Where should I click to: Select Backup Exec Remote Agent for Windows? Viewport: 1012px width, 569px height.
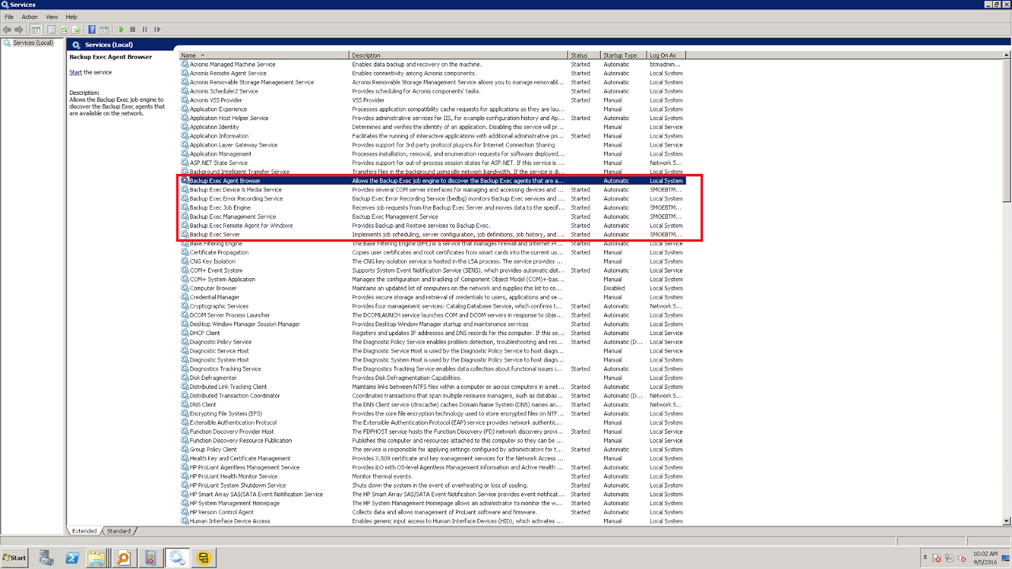tap(433, 226)
